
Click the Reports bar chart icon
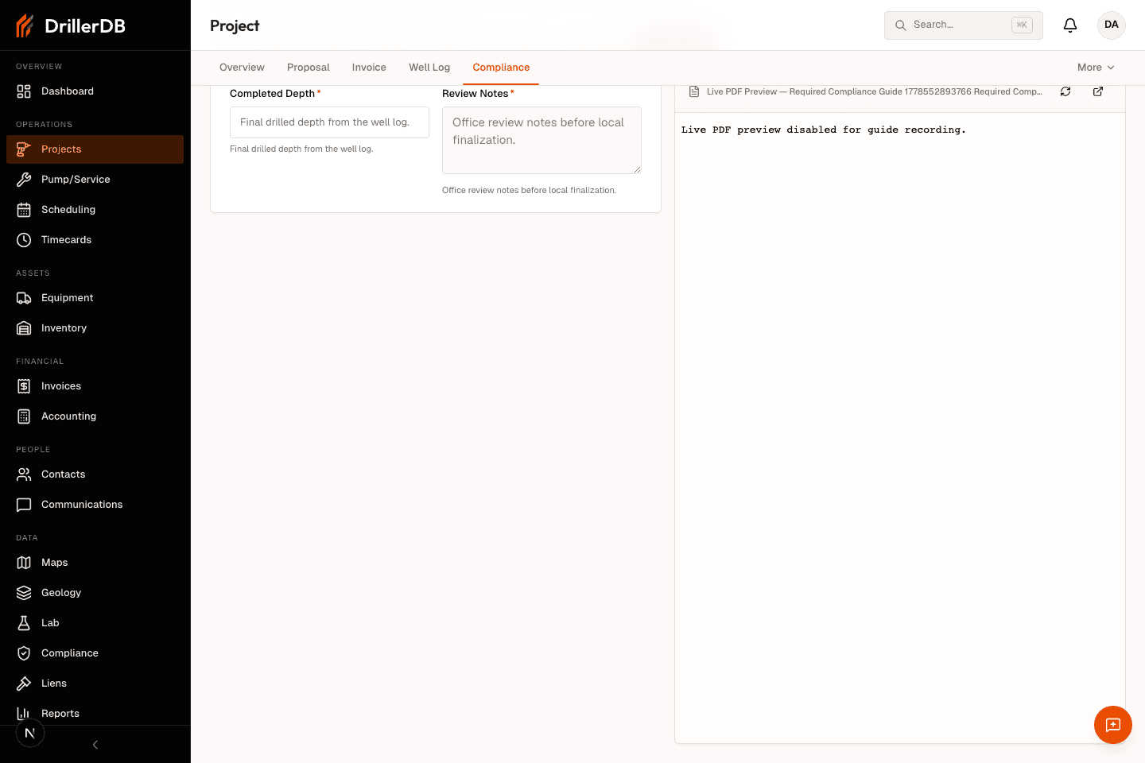pyautogui.click(x=24, y=714)
